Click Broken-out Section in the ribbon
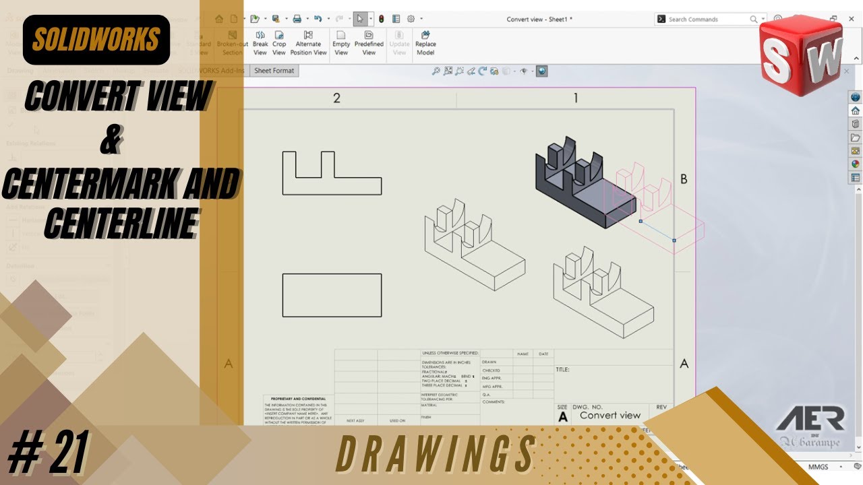This screenshot has height=485, width=863. (233, 43)
